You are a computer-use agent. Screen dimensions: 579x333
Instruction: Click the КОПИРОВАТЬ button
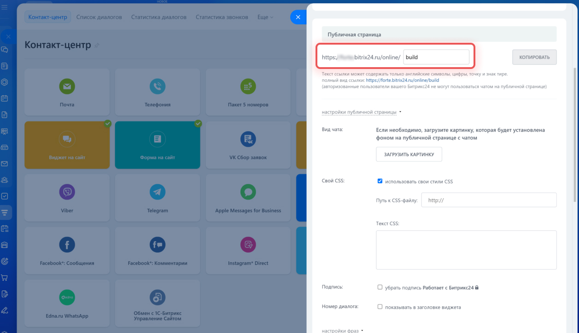(534, 57)
